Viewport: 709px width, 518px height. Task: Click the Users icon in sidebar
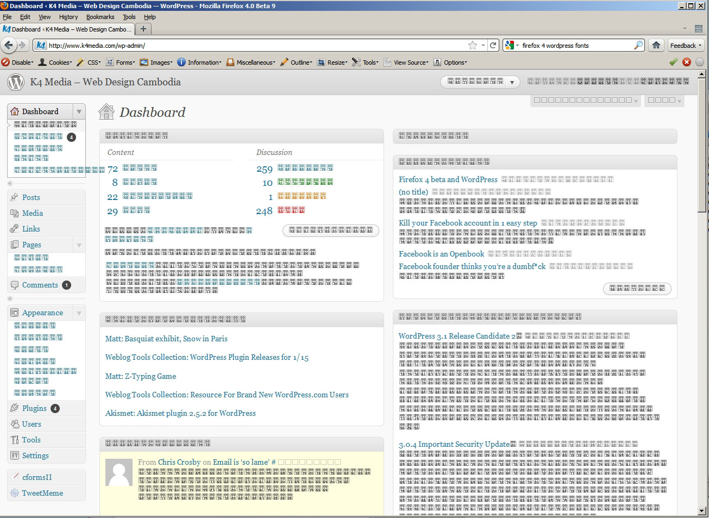(15, 424)
